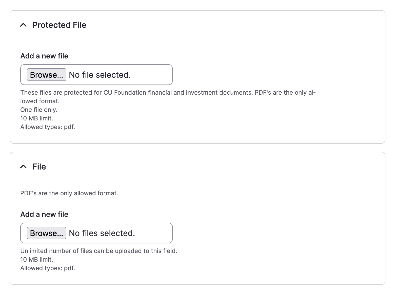Click the 'No file selected.' text
The width and height of the screenshot is (393, 294).
pyautogui.click(x=100, y=75)
